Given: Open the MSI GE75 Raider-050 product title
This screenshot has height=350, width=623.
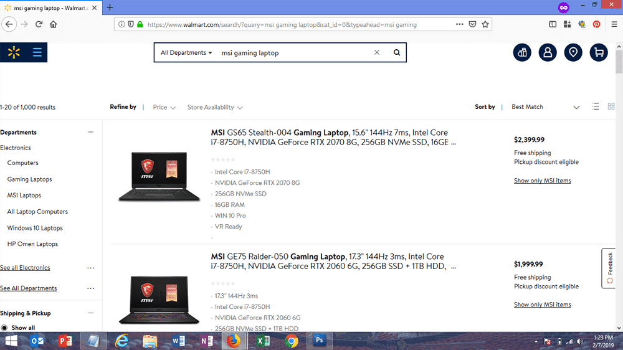Looking at the screenshot, I should tap(333, 262).
